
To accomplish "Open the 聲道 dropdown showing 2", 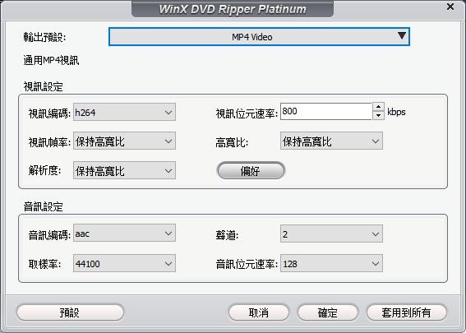I will (x=331, y=234).
